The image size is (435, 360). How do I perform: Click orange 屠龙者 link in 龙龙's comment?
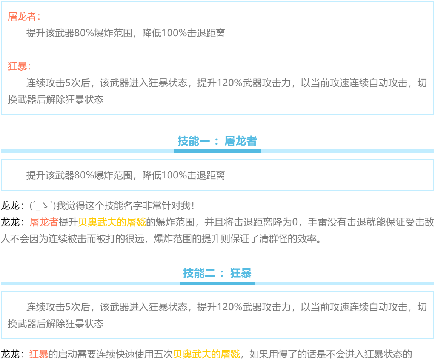[44, 222]
